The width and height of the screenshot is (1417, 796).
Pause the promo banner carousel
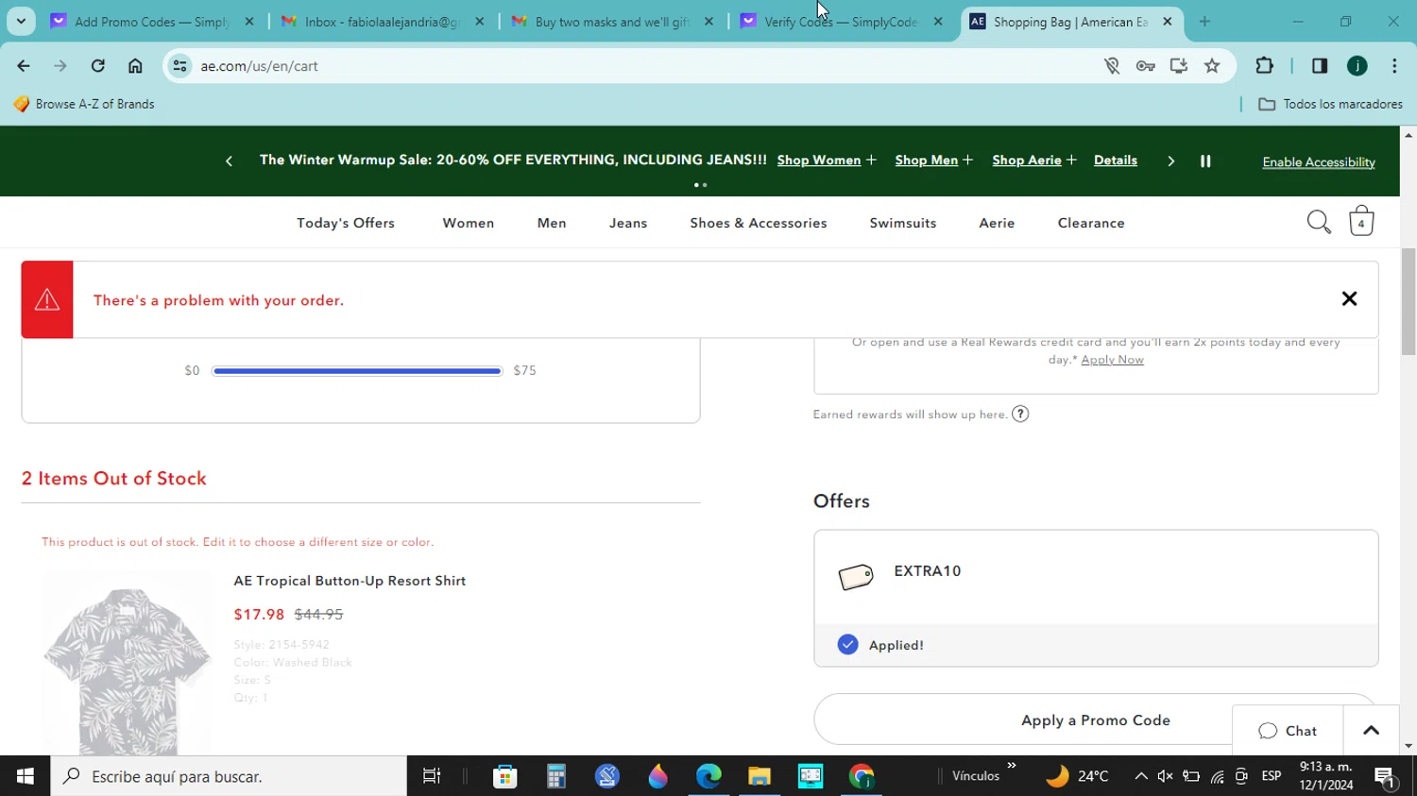[x=1205, y=161]
